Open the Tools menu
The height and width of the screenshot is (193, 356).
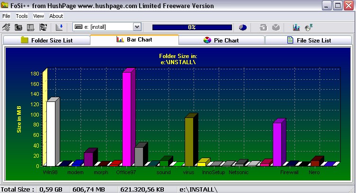22,16
